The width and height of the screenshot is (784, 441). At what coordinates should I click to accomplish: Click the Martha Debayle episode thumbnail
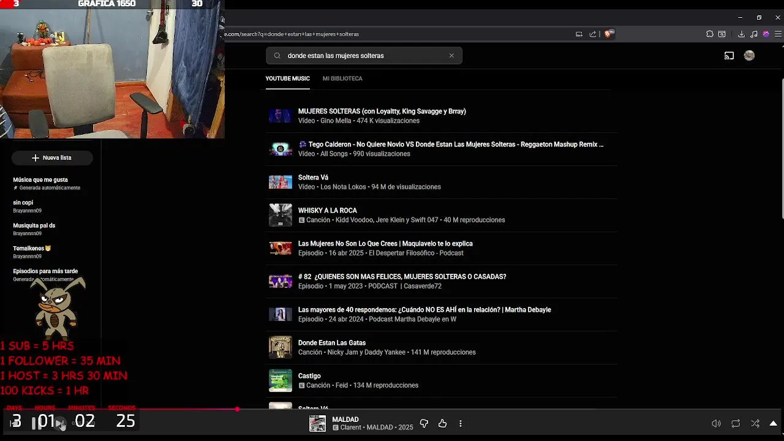[x=281, y=314]
